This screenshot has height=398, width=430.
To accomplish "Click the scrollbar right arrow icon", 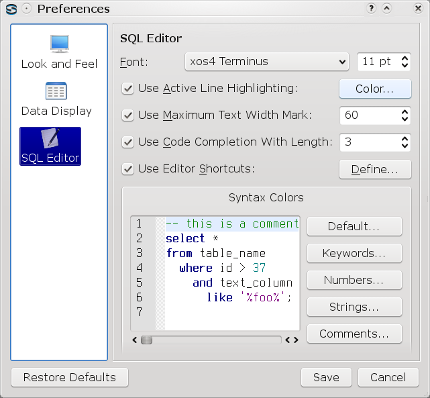I will click(297, 340).
